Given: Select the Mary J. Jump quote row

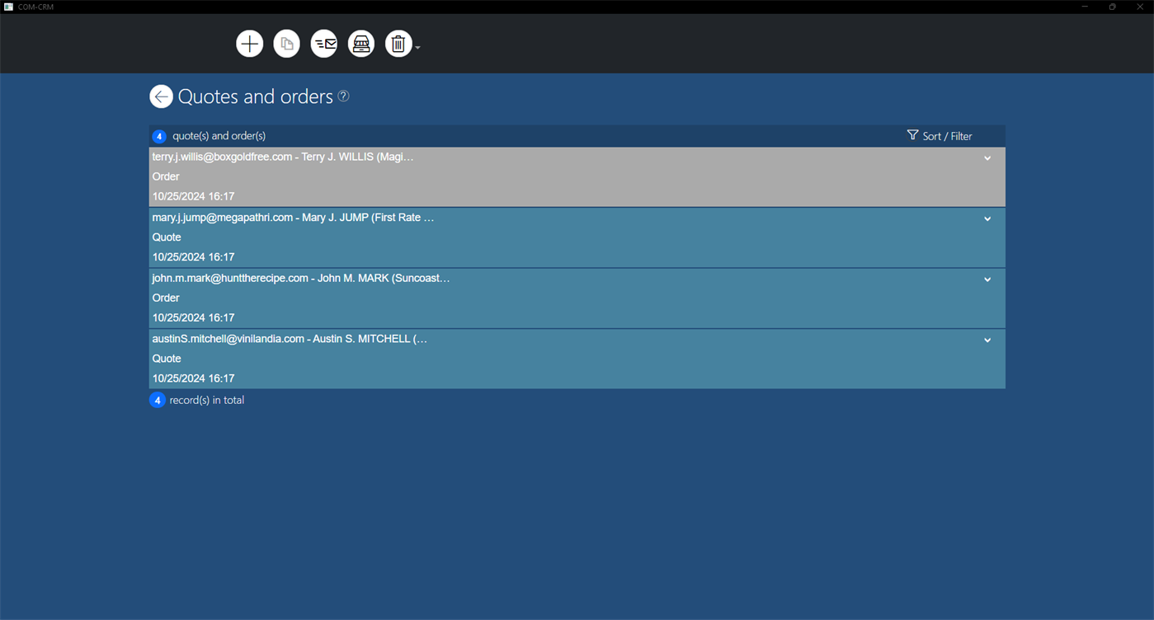Looking at the screenshot, I should [495, 237].
